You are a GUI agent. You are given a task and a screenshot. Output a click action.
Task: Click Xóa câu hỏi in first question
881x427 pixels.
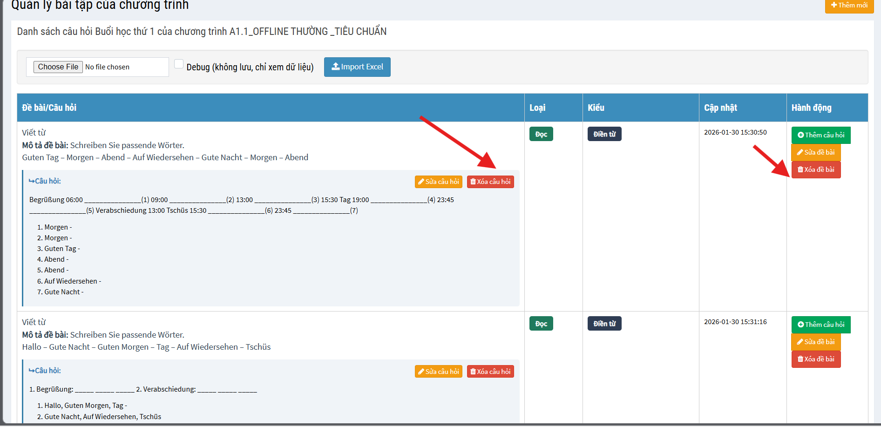tap(490, 182)
